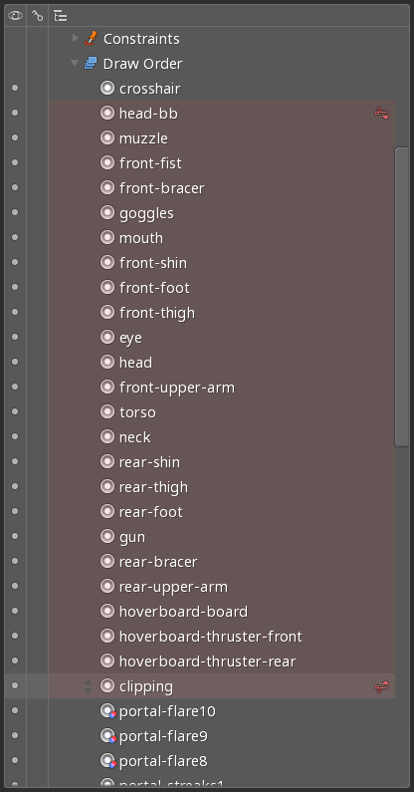Toggle visibility dot for the gun slot
Screen dimensions: 414x792
(15, 536)
